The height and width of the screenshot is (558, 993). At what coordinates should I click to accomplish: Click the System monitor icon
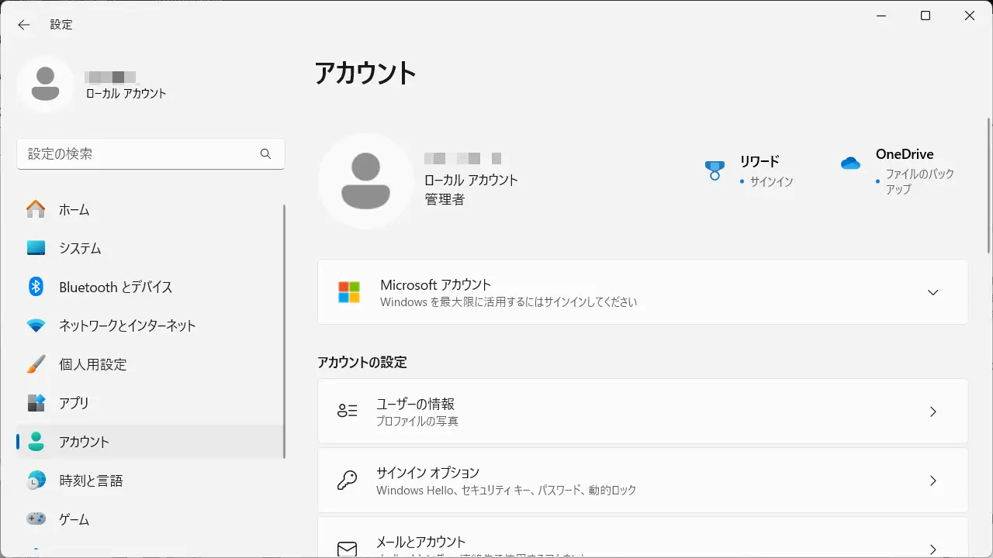click(x=36, y=248)
